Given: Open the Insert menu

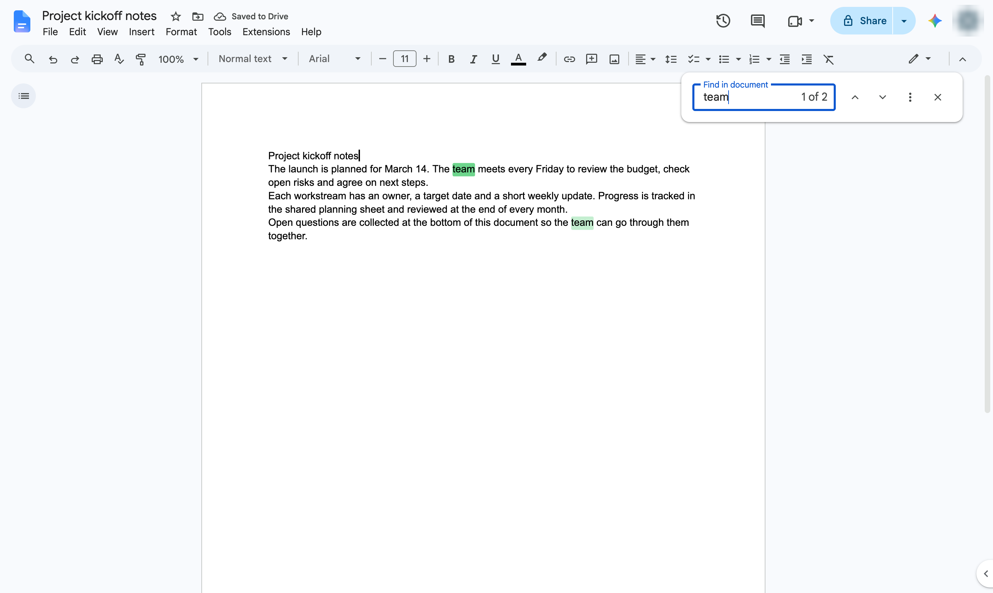Looking at the screenshot, I should (141, 32).
